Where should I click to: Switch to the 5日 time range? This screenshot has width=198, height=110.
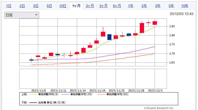click(49, 6)
